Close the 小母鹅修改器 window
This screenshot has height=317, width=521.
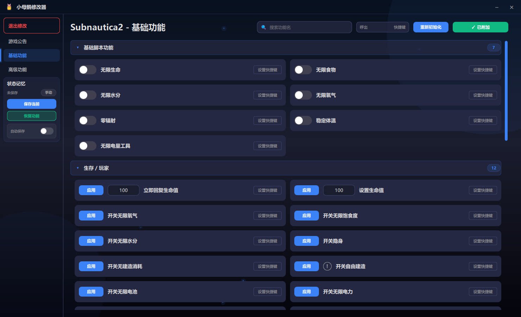coord(511,7)
